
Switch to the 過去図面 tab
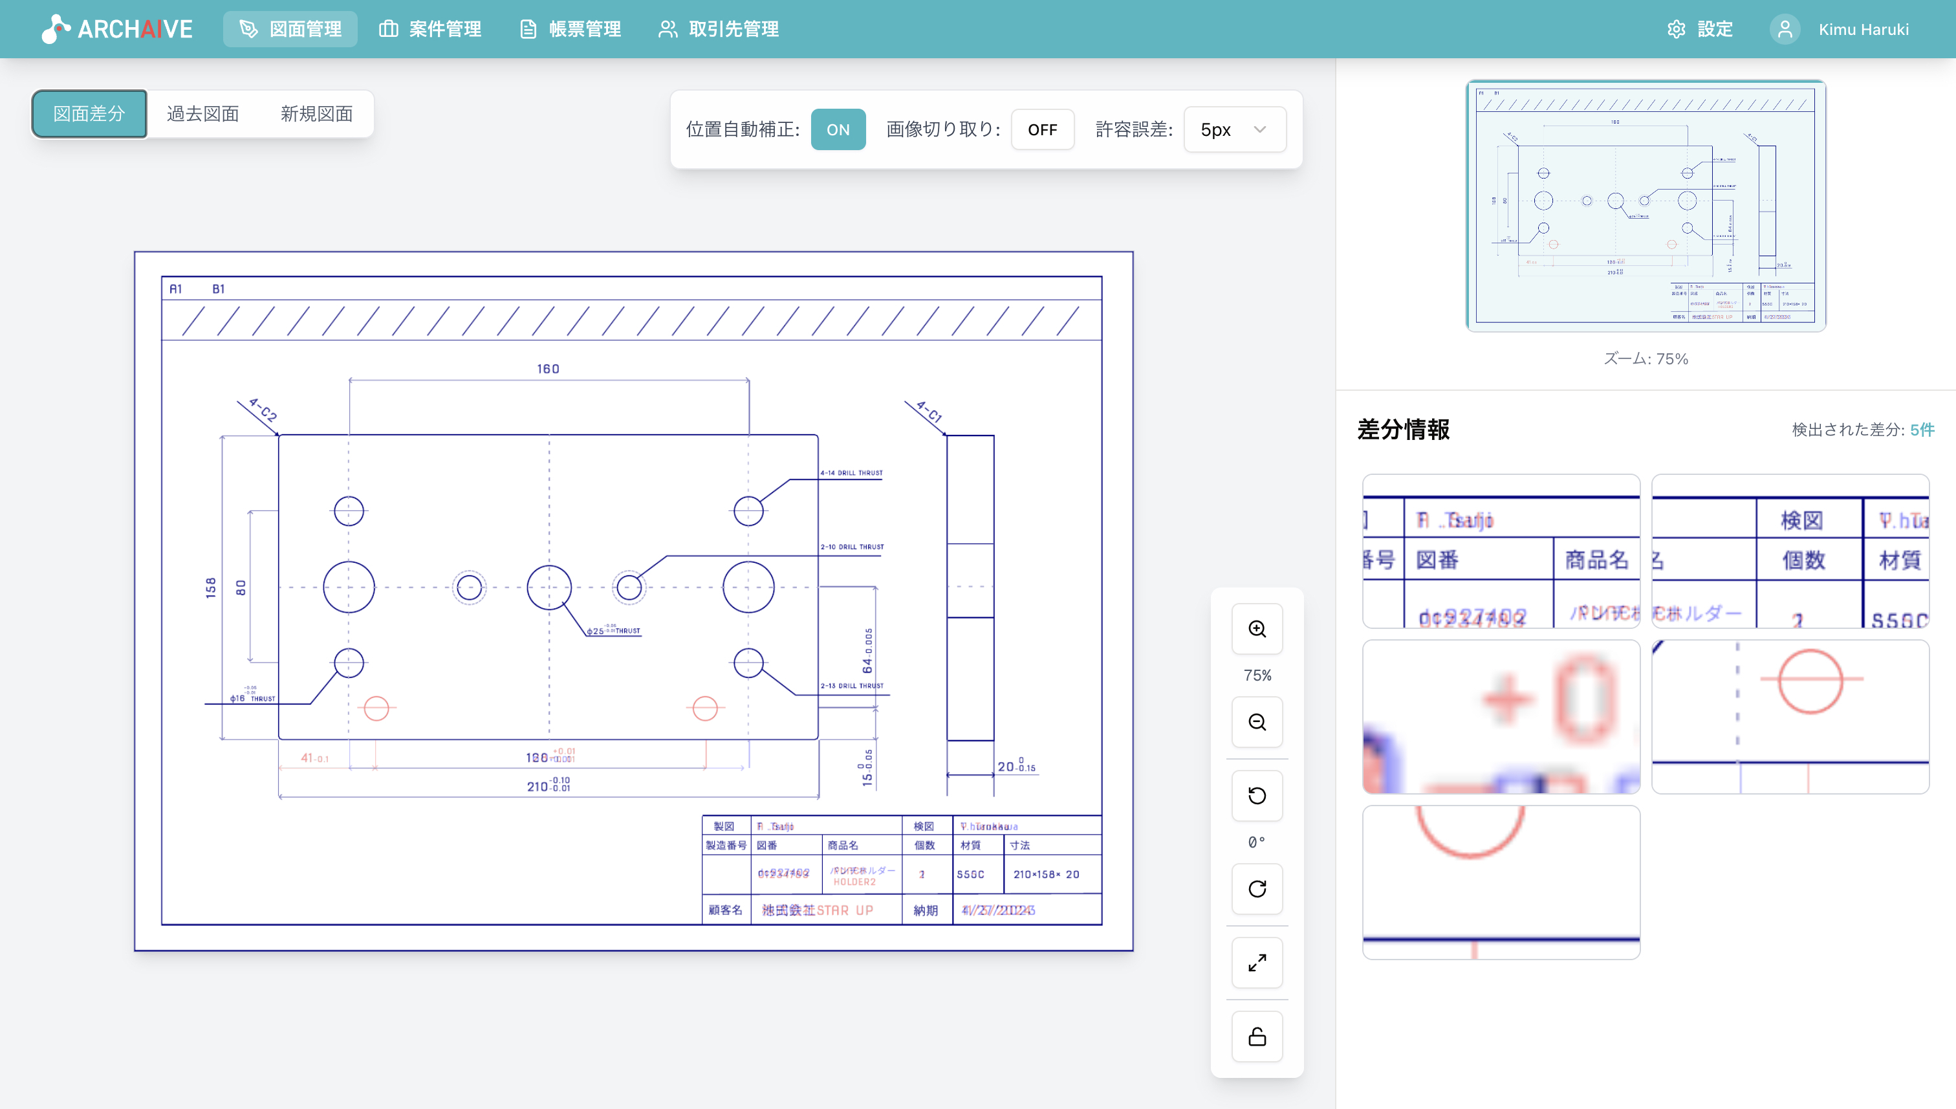click(x=202, y=115)
